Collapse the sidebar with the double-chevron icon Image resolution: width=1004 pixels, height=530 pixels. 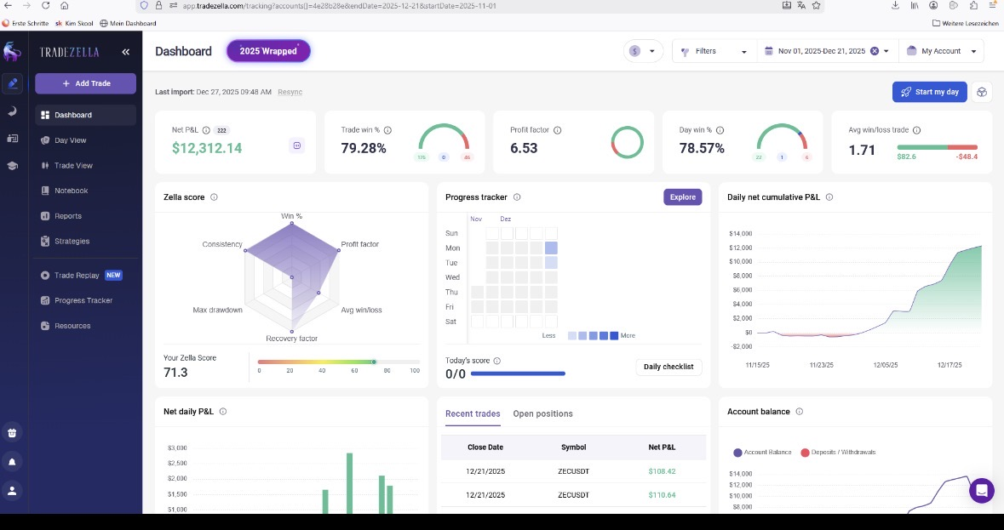(125, 52)
